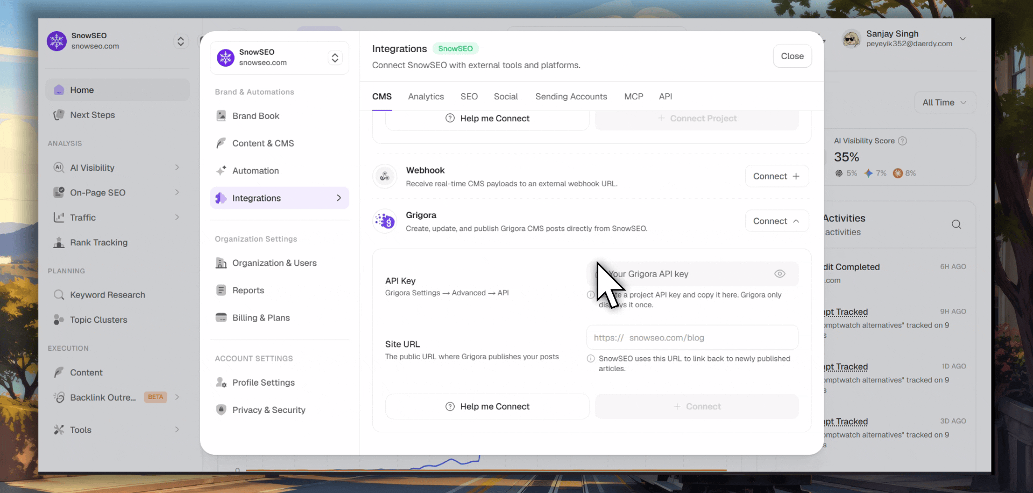This screenshot has height=493, width=1033.
Task: Switch to the API tab
Action: coord(665,97)
